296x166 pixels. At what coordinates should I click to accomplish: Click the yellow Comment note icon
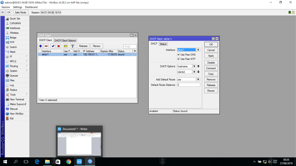tap(66, 46)
